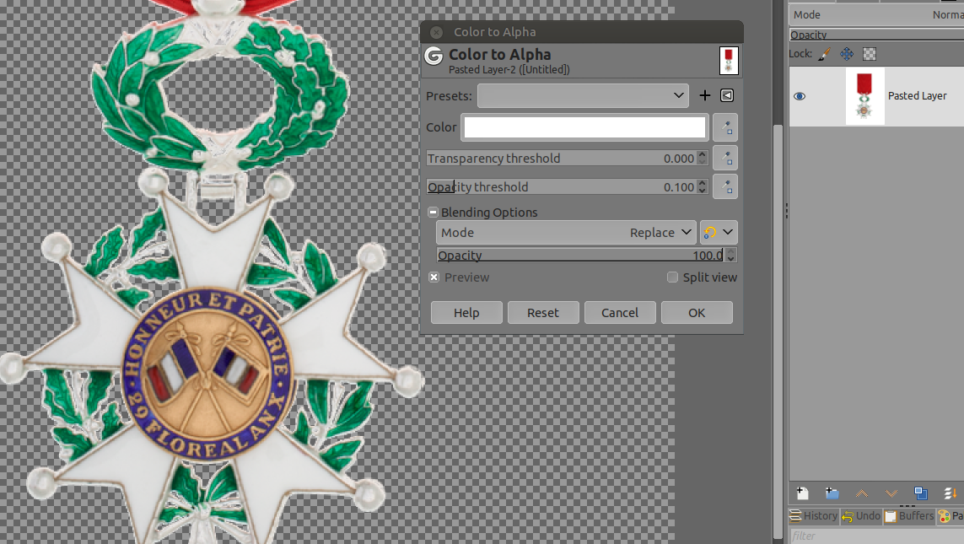Save current settings as preset plus icon

[x=704, y=95]
